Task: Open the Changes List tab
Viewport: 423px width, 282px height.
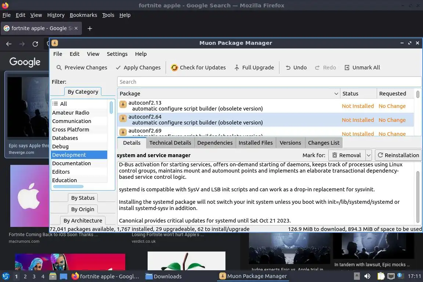Action: [x=324, y=143]
